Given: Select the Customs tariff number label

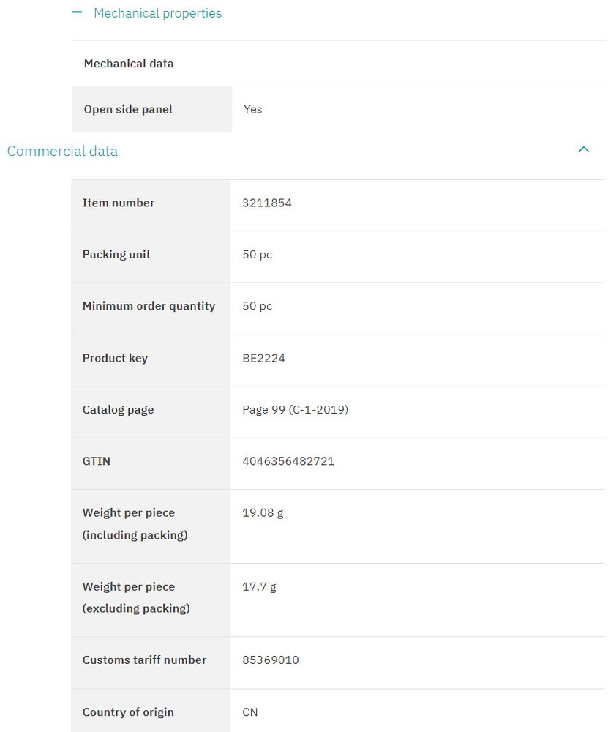Looking at the screenshot, I should 144,660.
